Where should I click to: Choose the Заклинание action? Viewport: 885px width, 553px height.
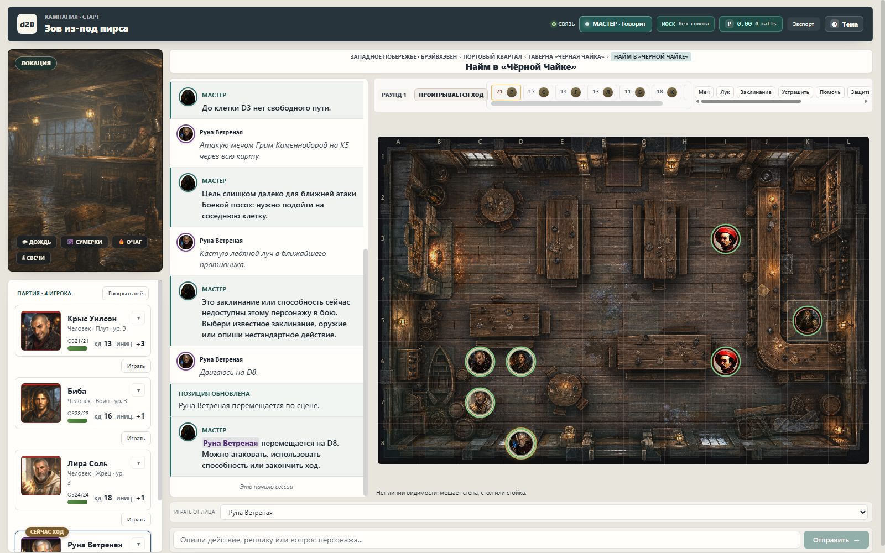(x=756, y=92)
